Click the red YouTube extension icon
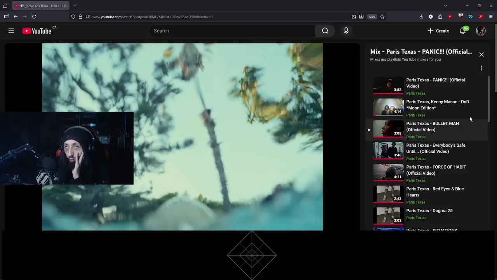 click(450, 17)
